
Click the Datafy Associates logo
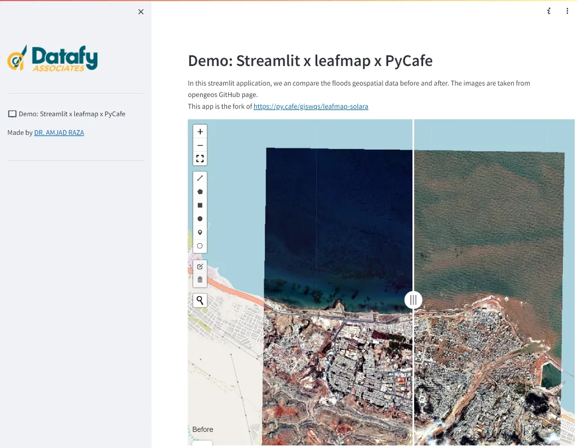52,59
